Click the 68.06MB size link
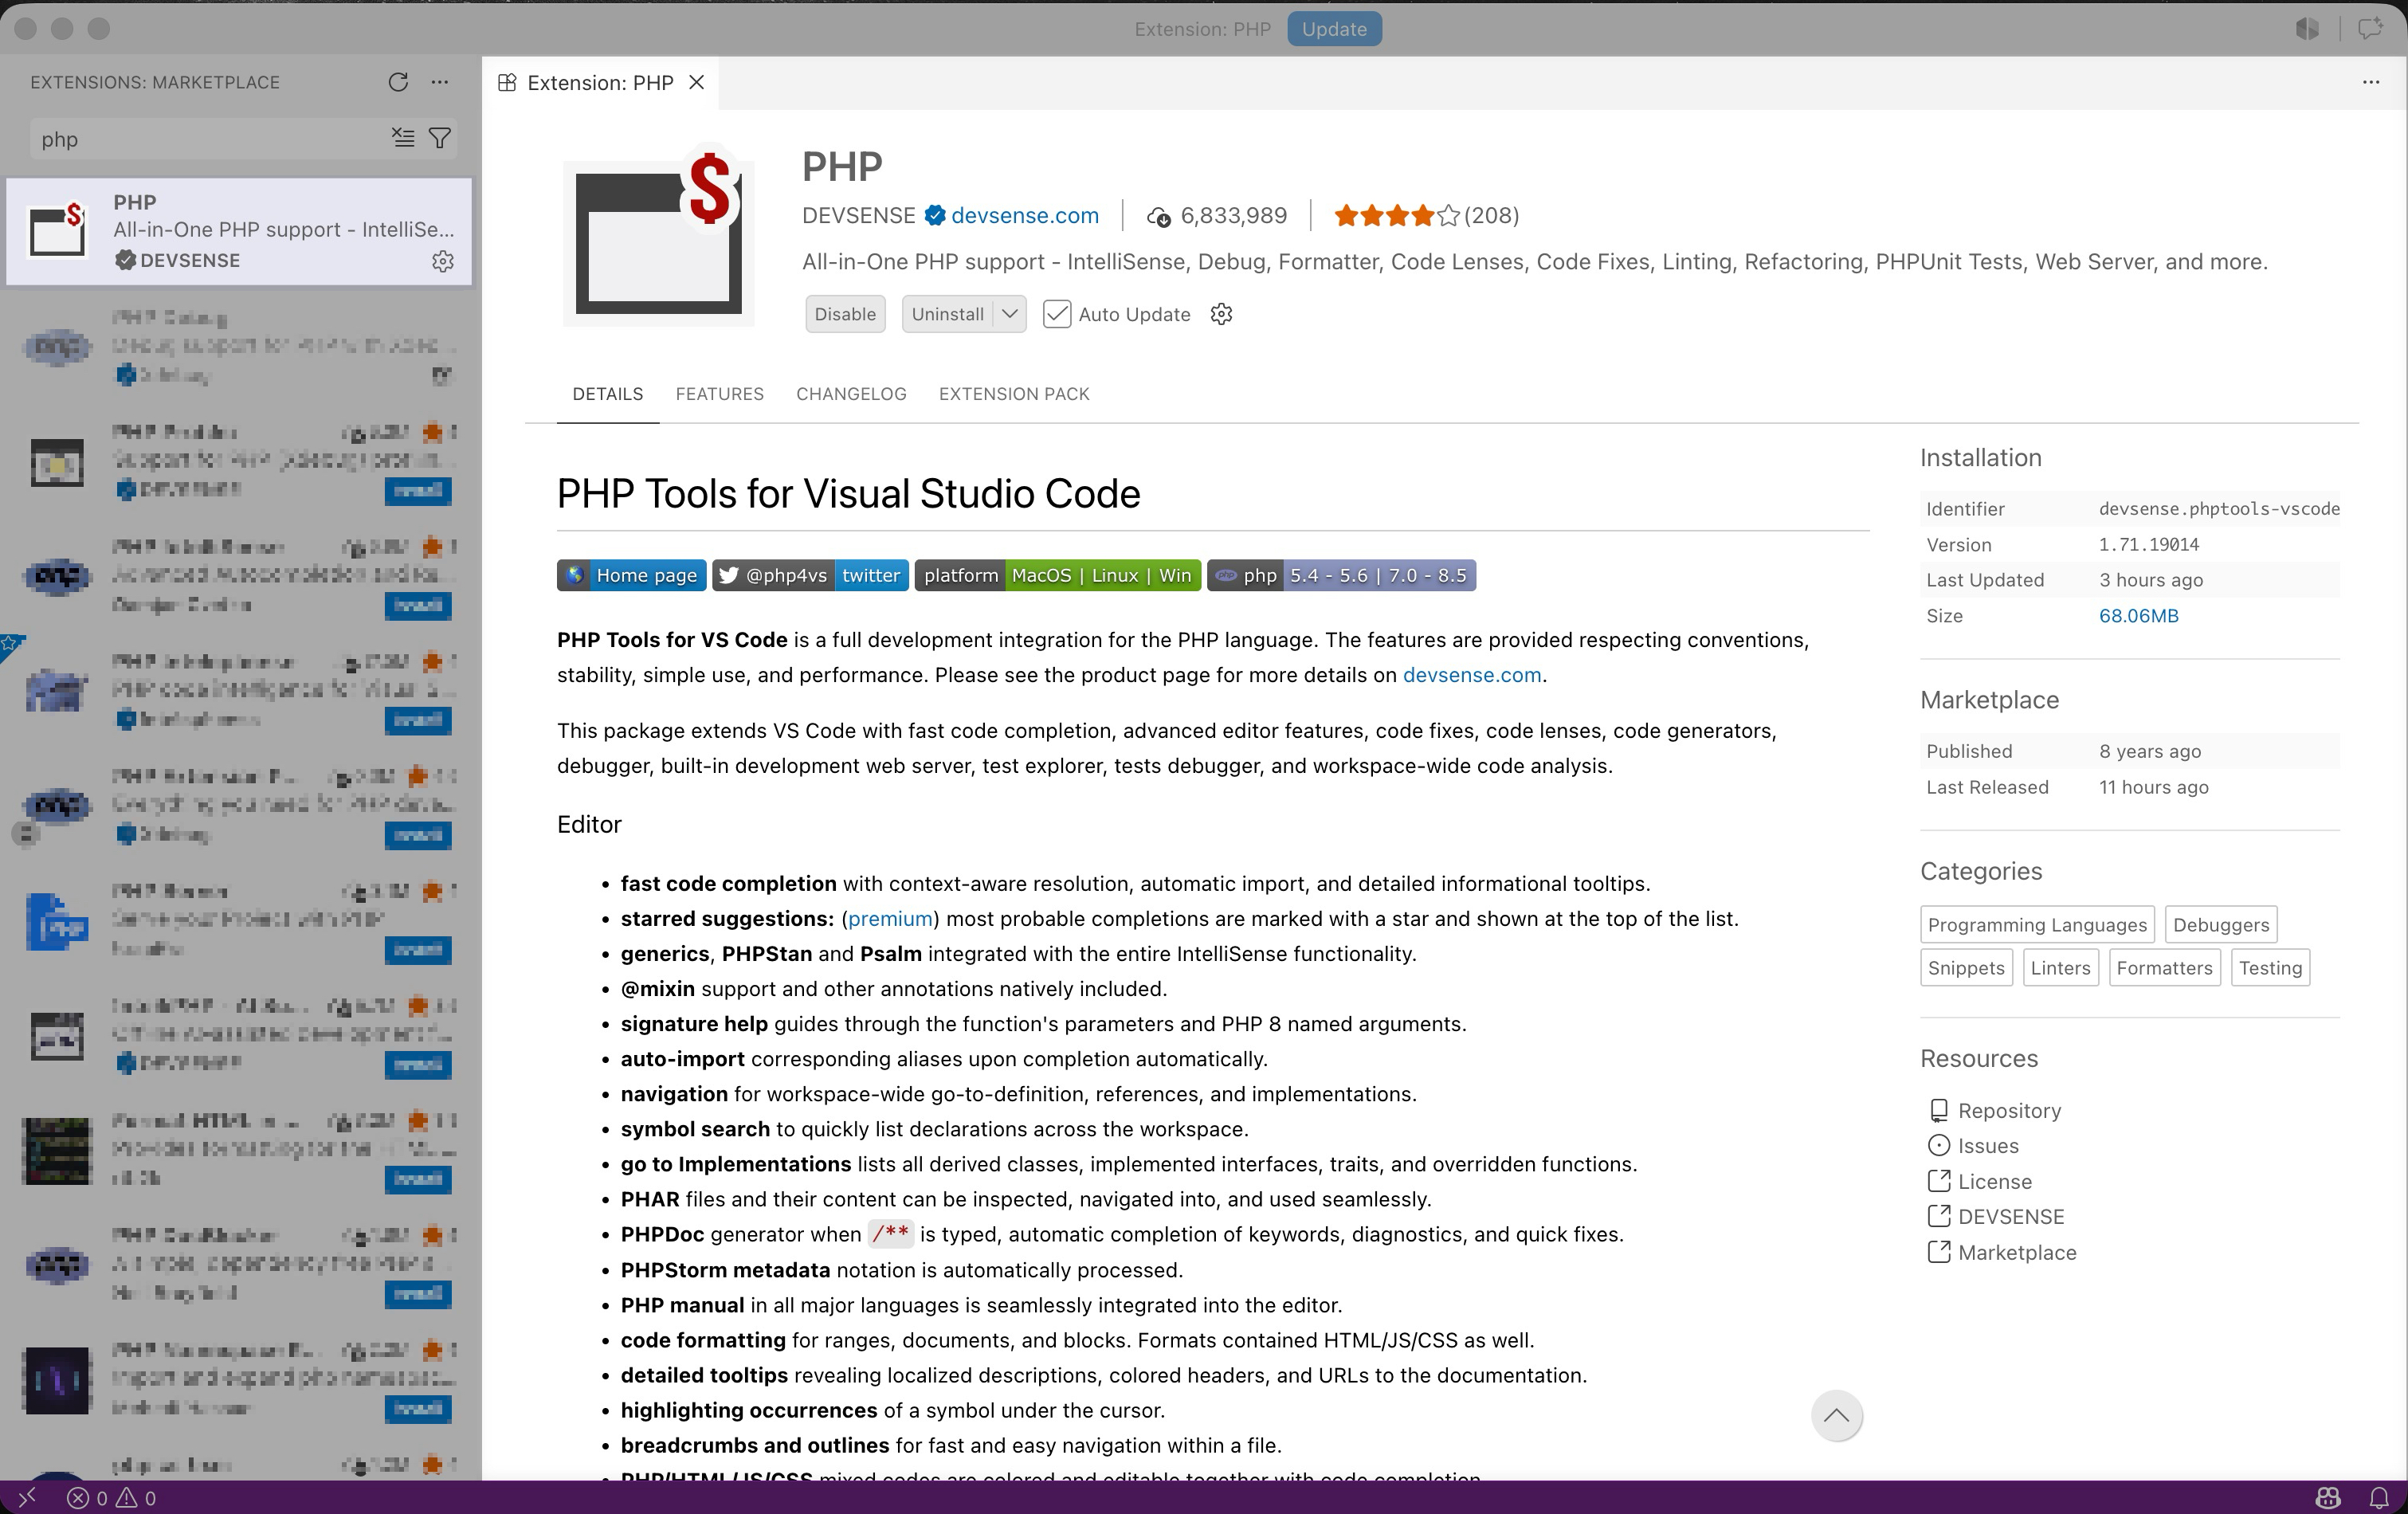Viewport: 2408px width, 1514px height. [x=2138, y=616]
